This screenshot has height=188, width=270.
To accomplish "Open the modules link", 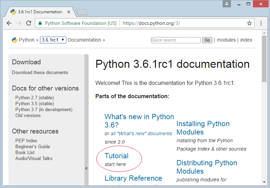I will (226, 40).
